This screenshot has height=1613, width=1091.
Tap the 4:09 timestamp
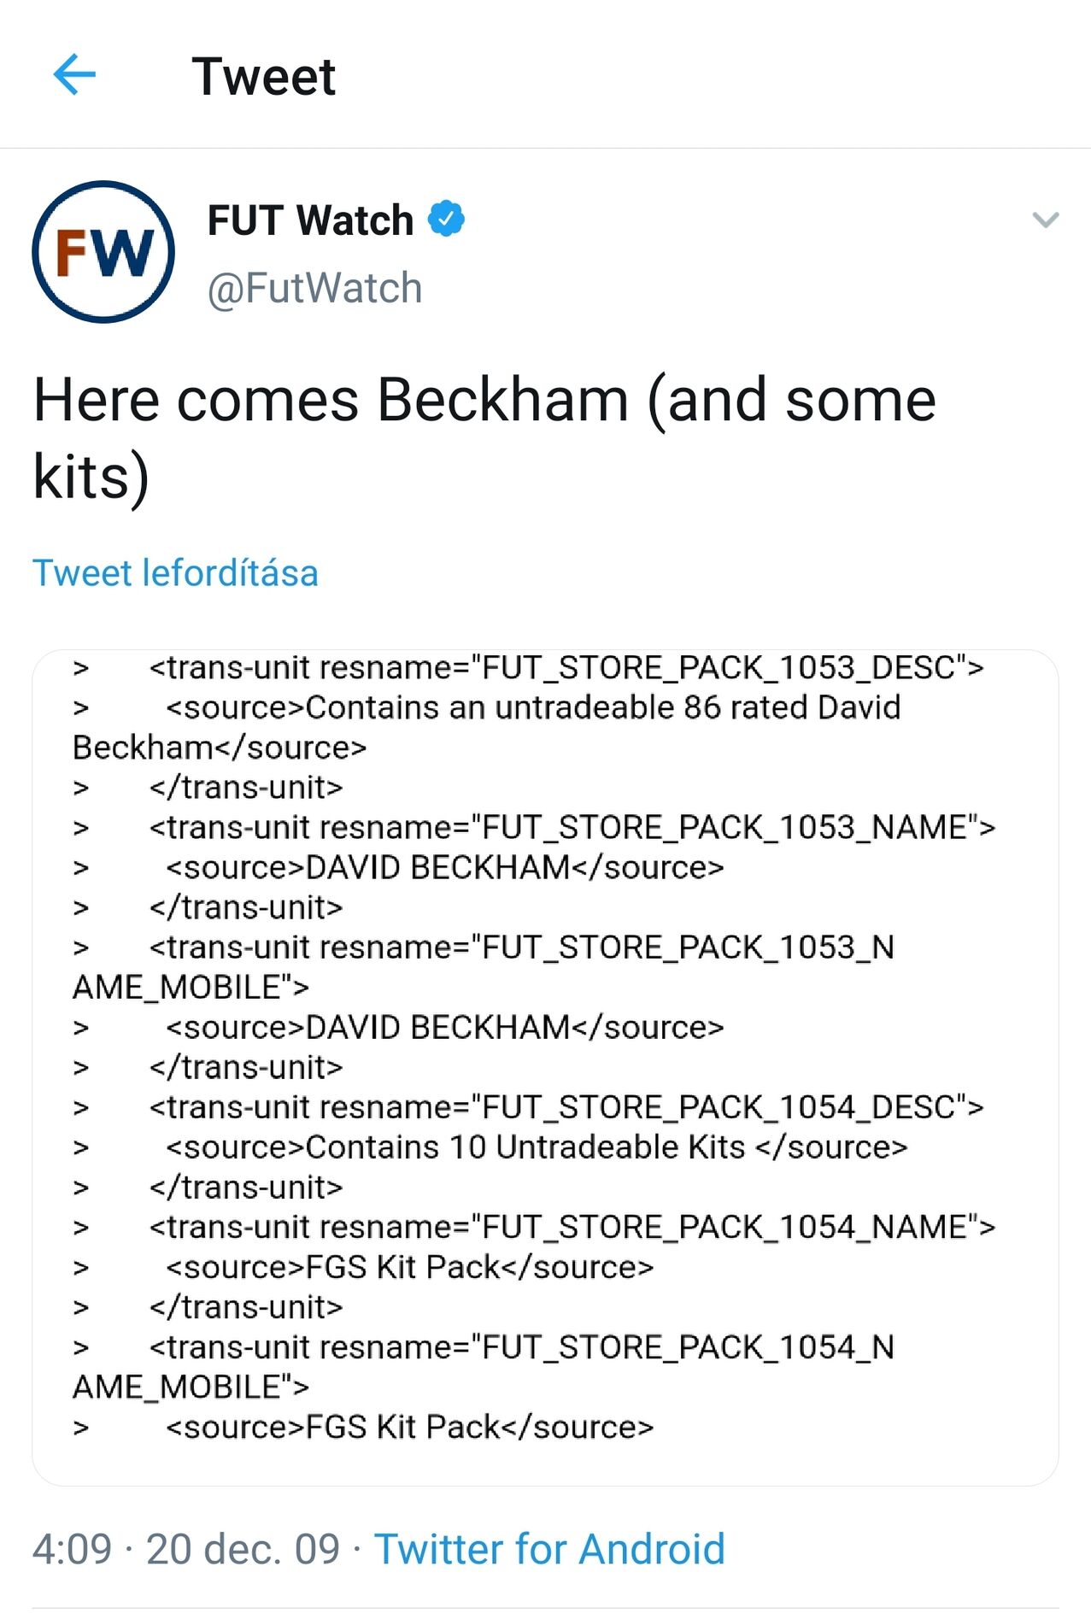pos(72,1548)
